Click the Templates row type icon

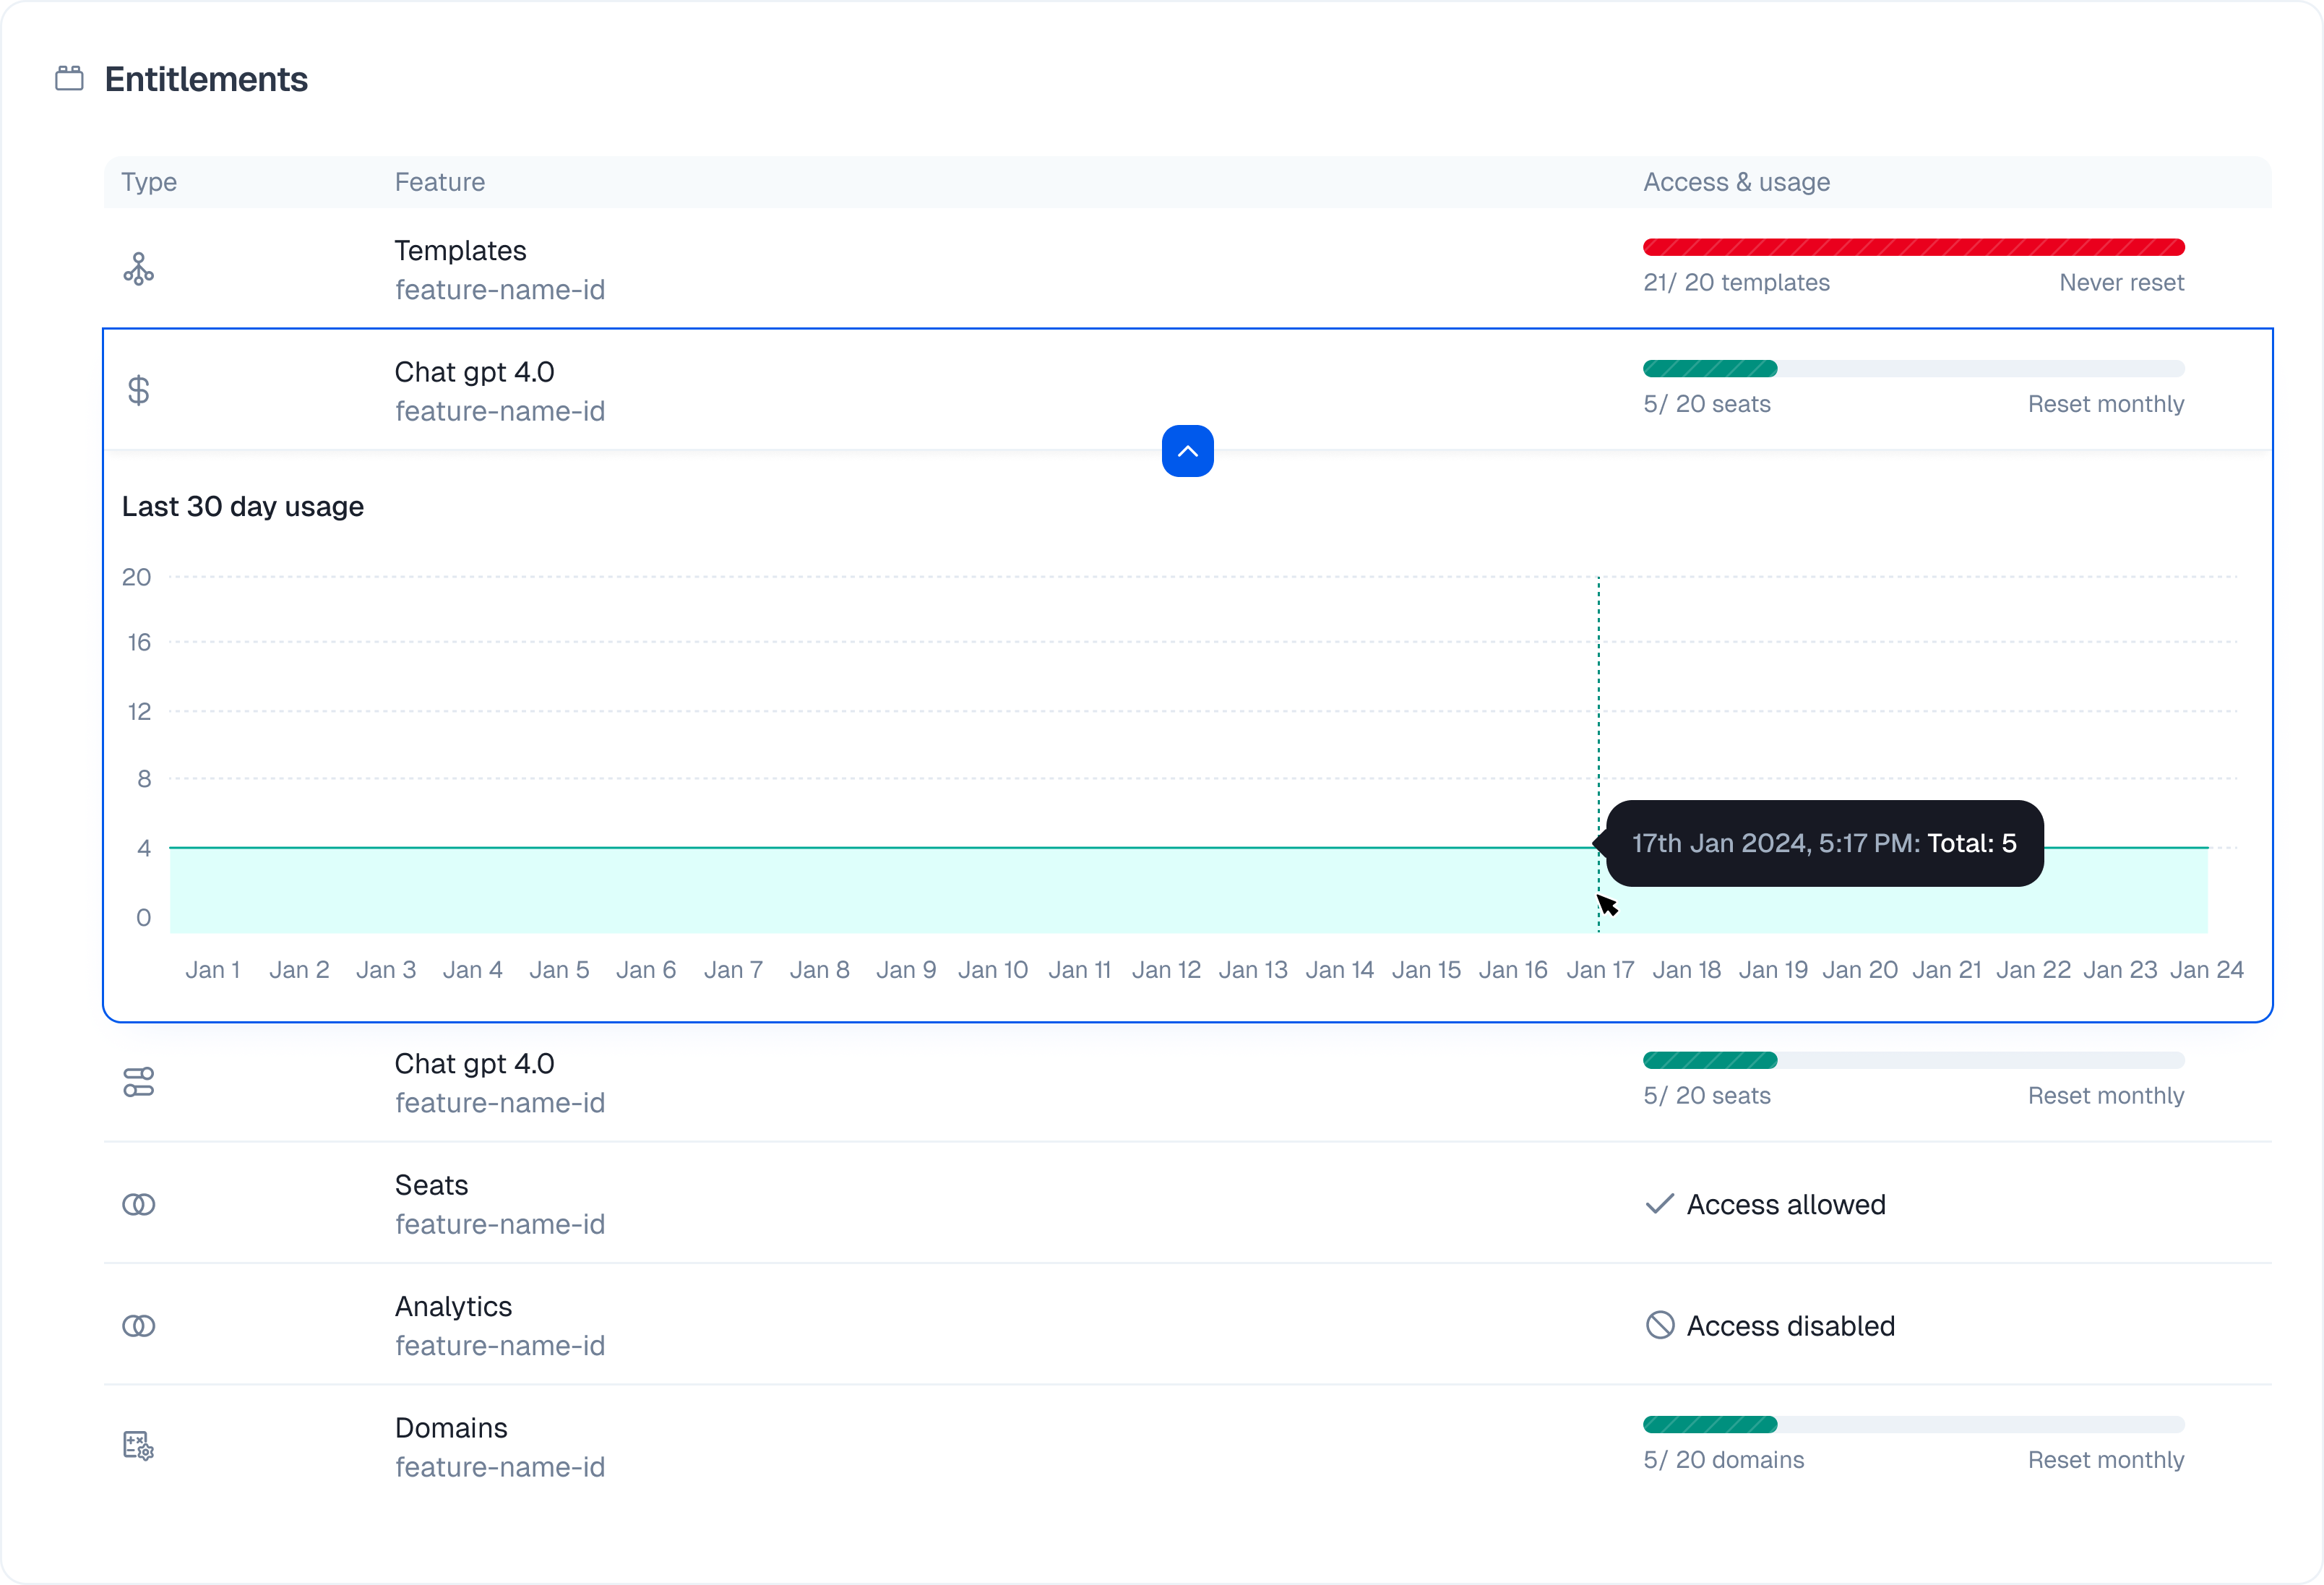(x=138, y=269)
